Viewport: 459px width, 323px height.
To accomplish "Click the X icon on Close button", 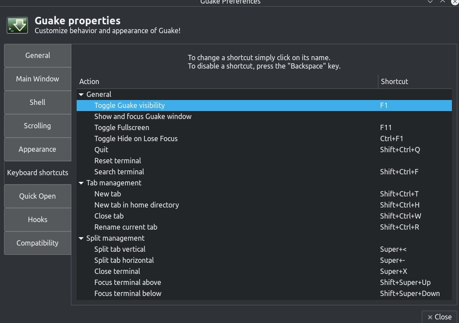I will click(x=429, y=317).
